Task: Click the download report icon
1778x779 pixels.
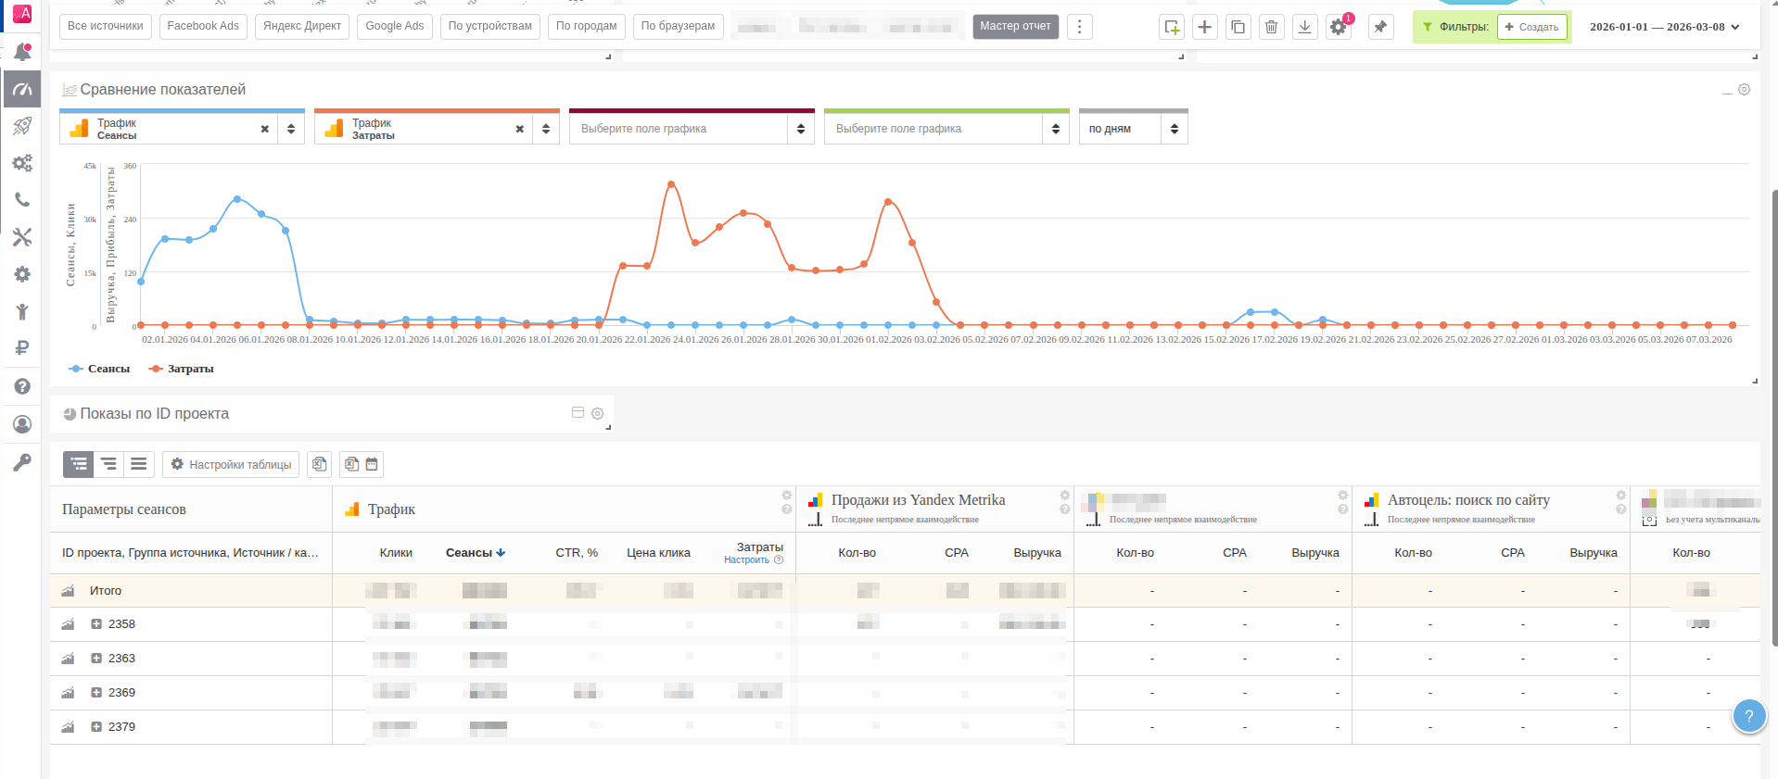Action: click(1304, 27)
